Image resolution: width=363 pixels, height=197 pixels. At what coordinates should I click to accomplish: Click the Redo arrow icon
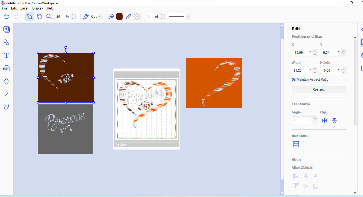pyautogui.click(x=16, y=17)
